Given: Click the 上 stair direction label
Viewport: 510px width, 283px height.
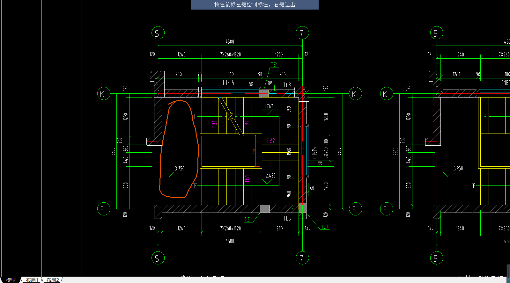Looking at the screenshot, I should pos(195,117).
